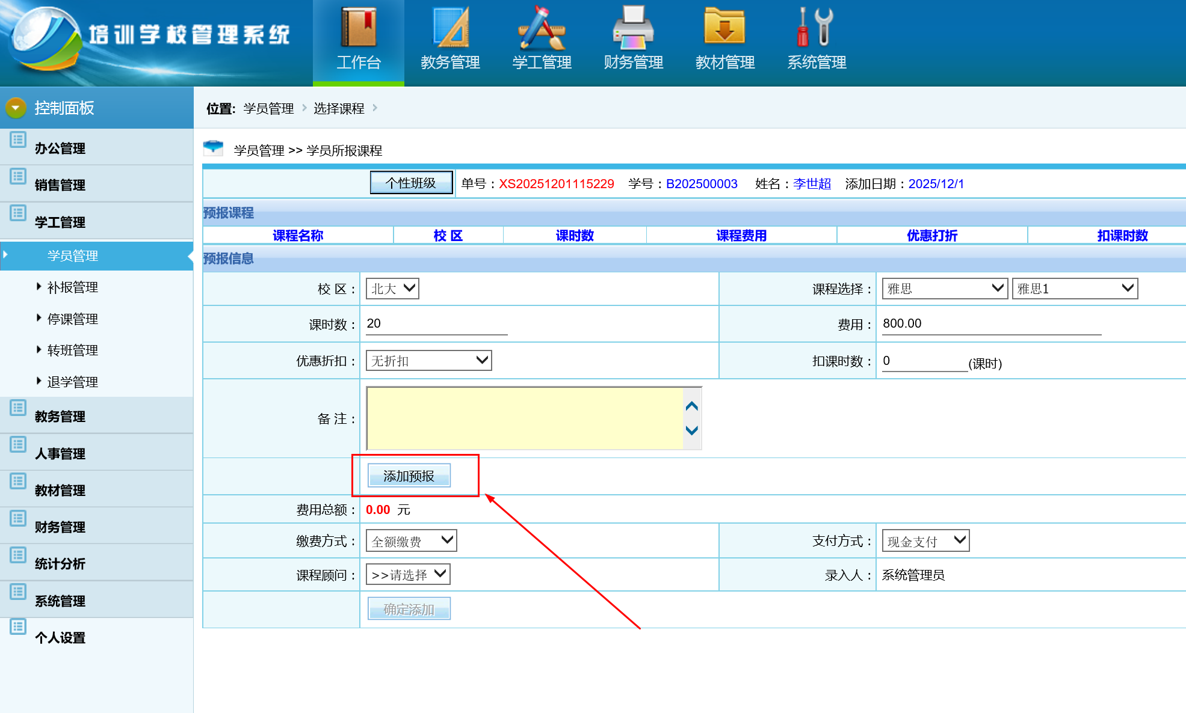Open 教务管理 drafting icon in top bar
The image size is (1186, 713).
[x=450, y=27]
